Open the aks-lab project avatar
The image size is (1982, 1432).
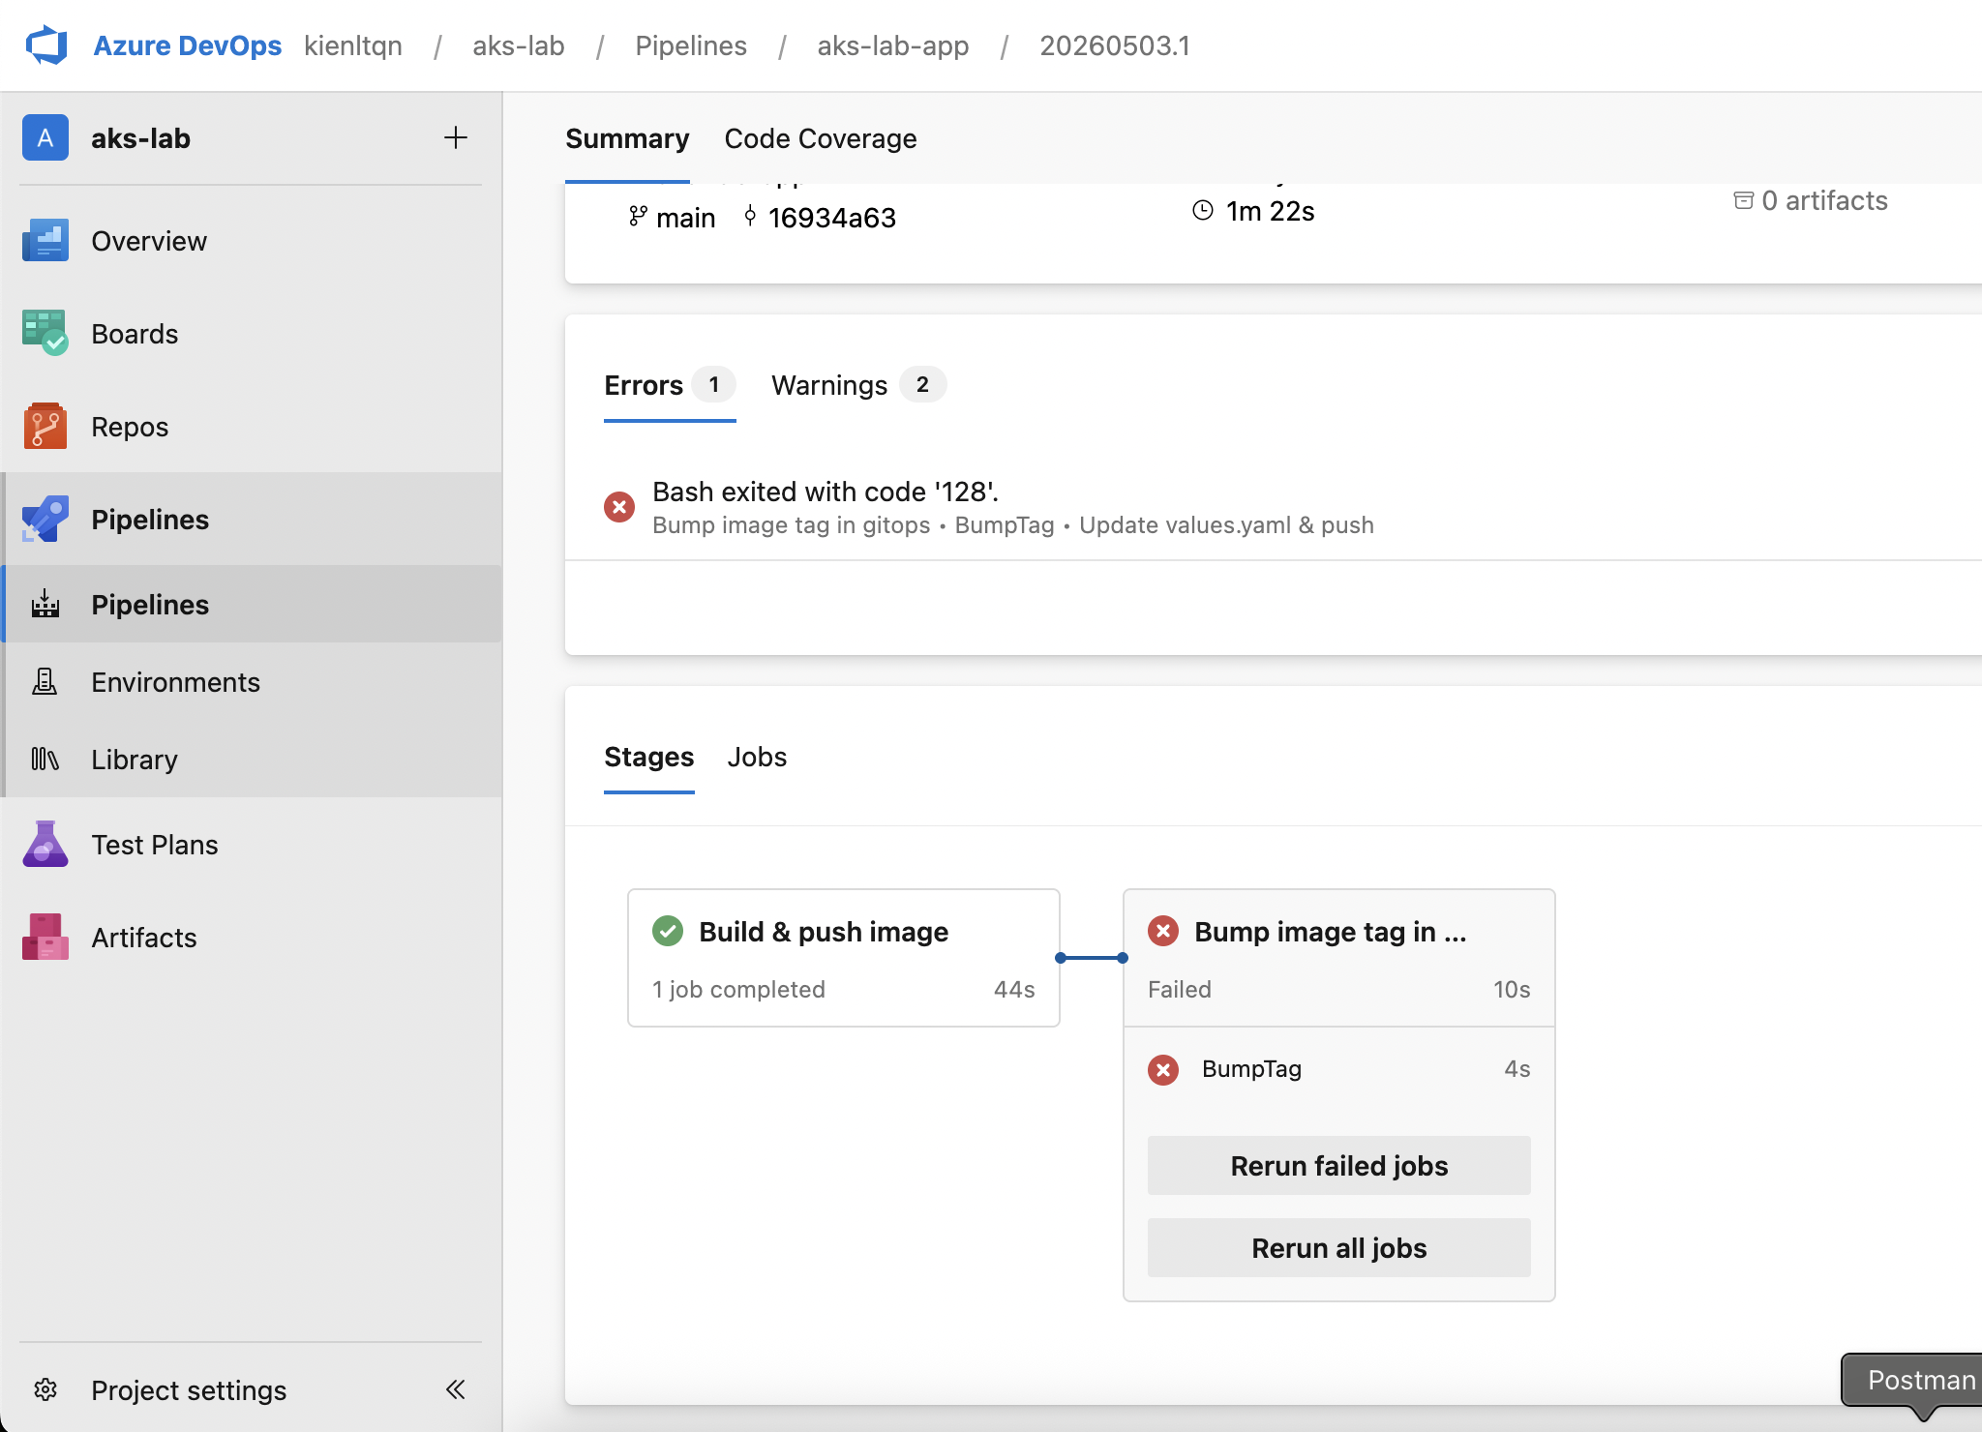pos(45,138)
